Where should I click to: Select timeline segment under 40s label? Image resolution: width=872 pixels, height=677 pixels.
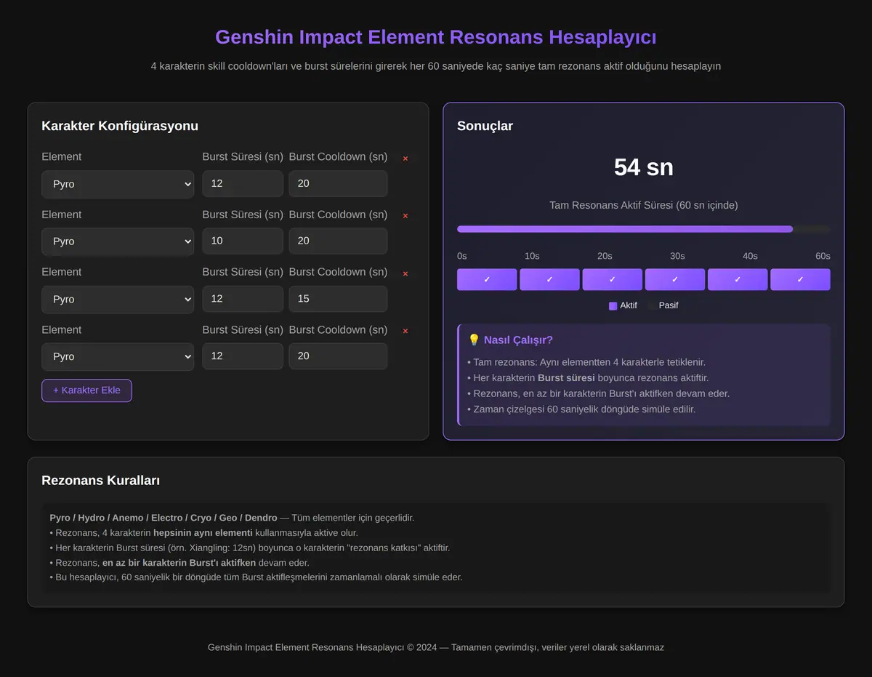[738, 279]
